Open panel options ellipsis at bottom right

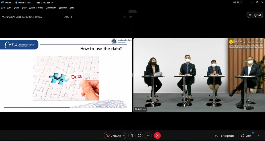point(259,136)
